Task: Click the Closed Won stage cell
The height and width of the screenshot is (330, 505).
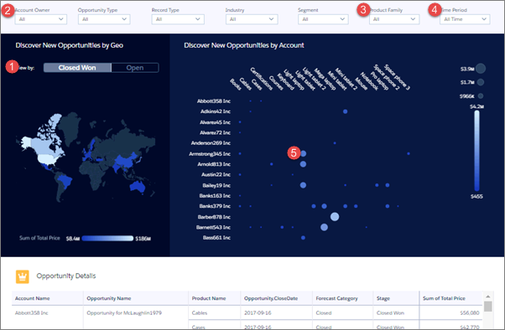Action: [390, 313]
